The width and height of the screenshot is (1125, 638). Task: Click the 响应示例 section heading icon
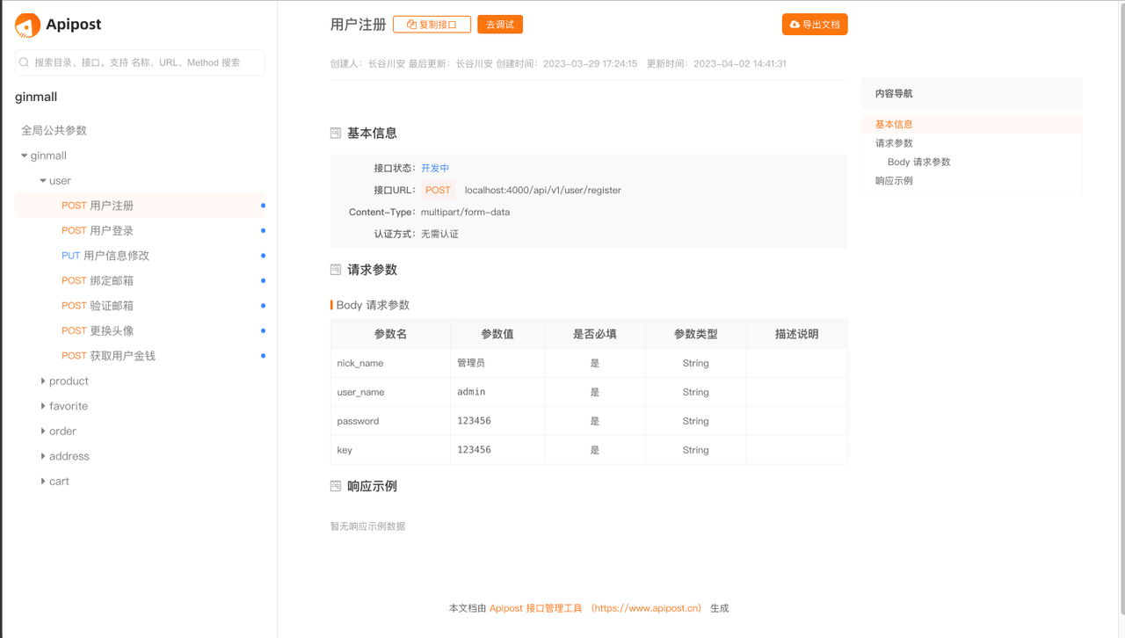(336, 486)
